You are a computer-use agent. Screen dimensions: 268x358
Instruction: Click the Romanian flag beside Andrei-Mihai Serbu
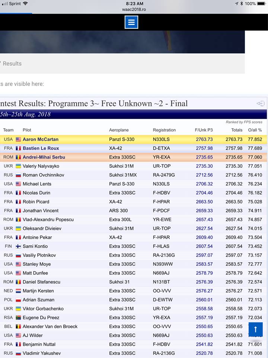[18, 157]
